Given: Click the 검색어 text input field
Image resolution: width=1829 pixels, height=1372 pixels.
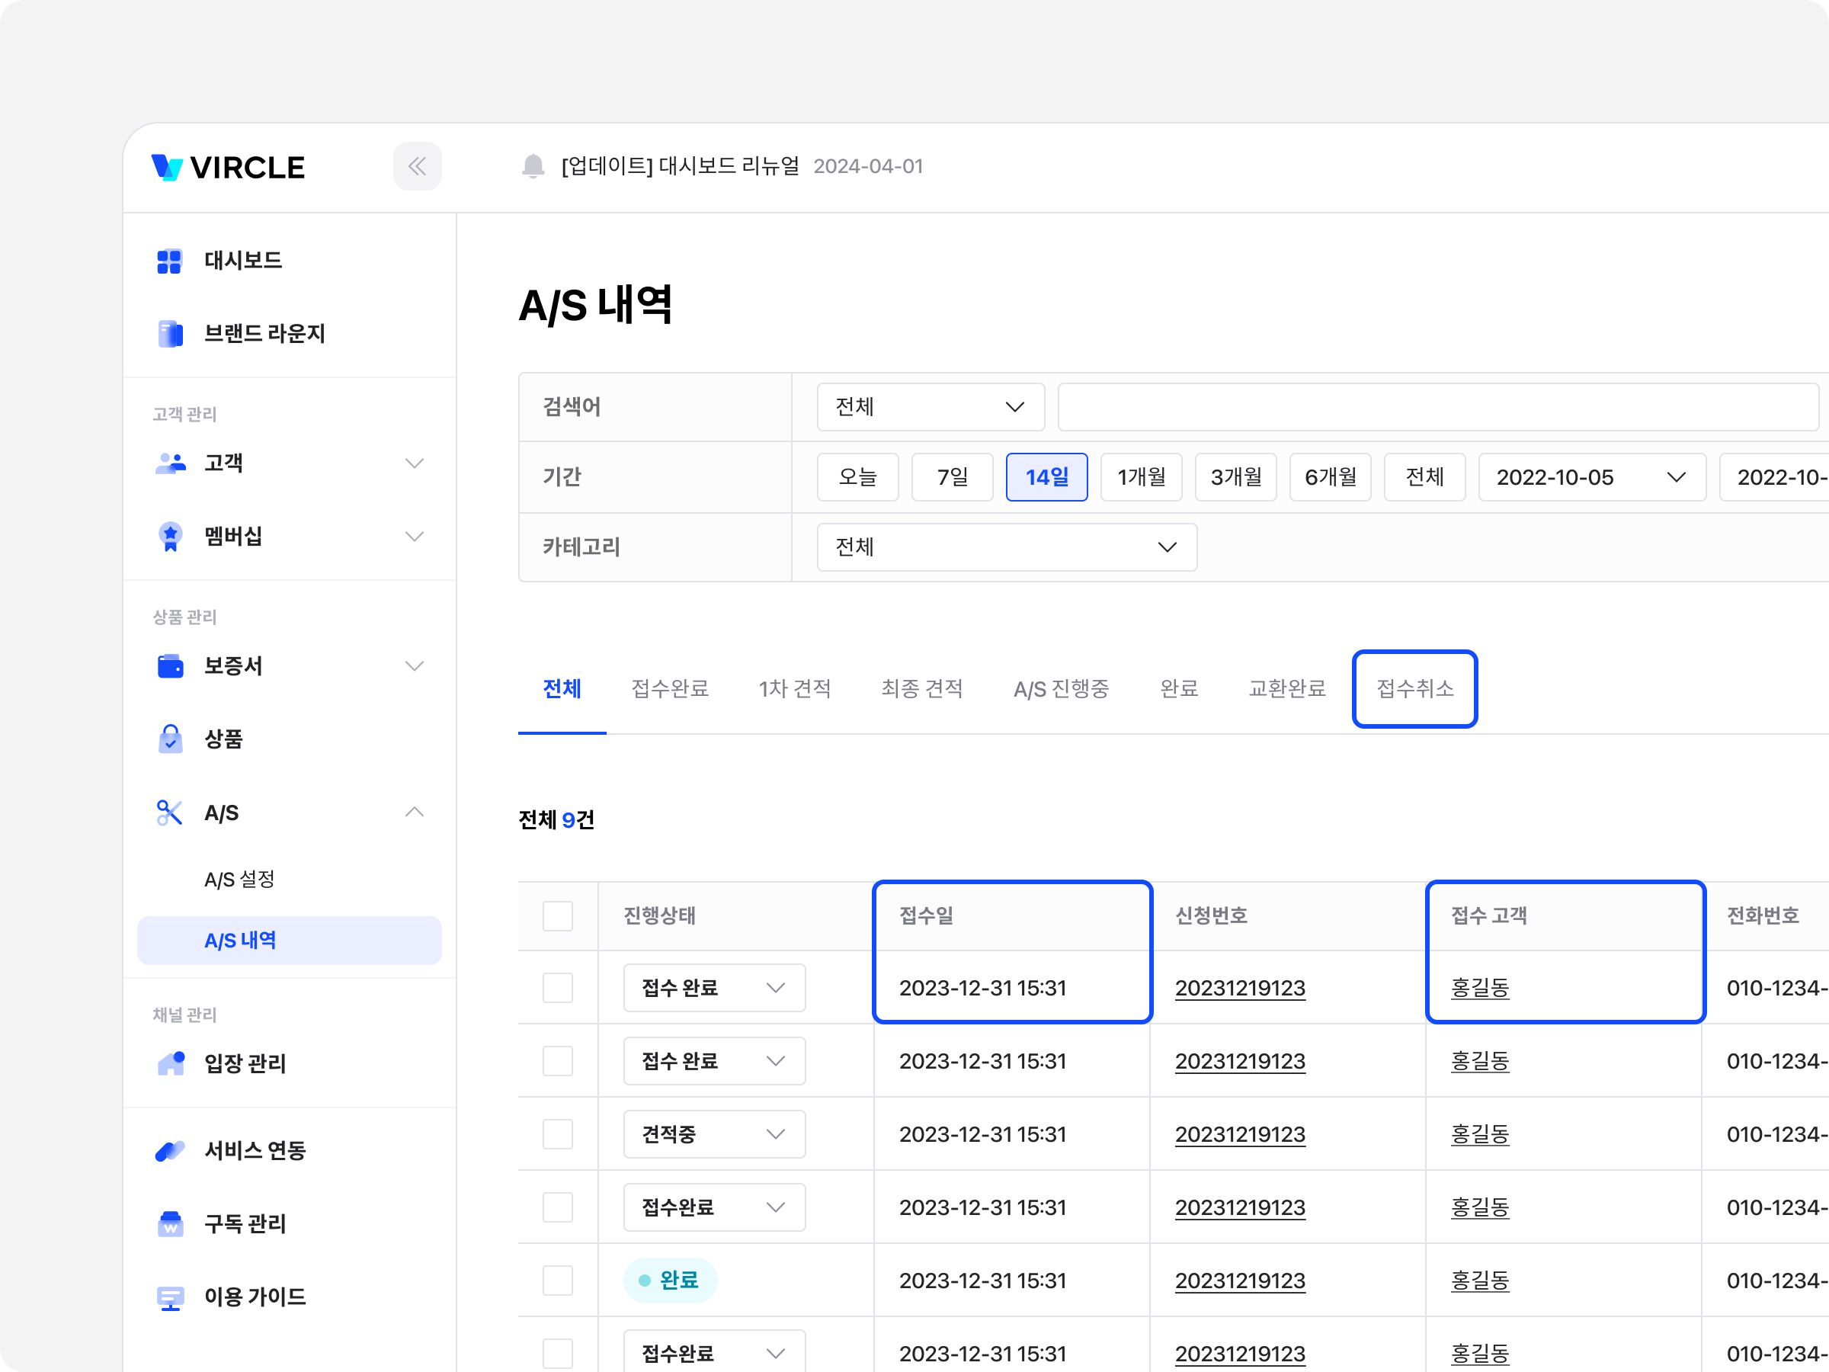Looking at the screenshot, I should point(1437,407).
